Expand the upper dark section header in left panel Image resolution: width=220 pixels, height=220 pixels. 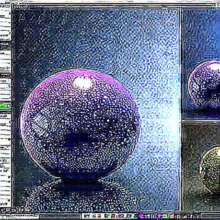[6, 46]
